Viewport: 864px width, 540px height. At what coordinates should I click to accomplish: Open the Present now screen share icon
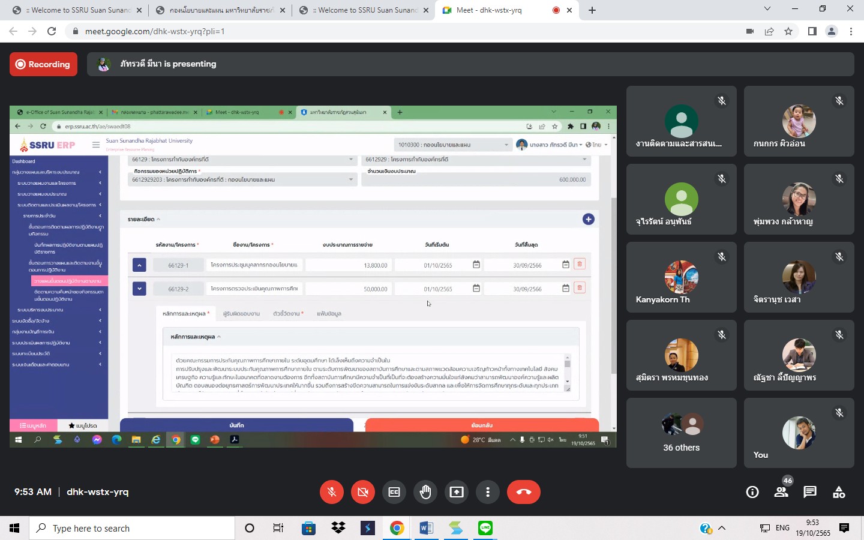457,492
